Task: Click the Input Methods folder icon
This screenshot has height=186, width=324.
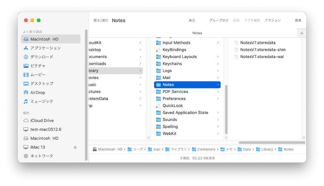Action: tap(159, 43)
